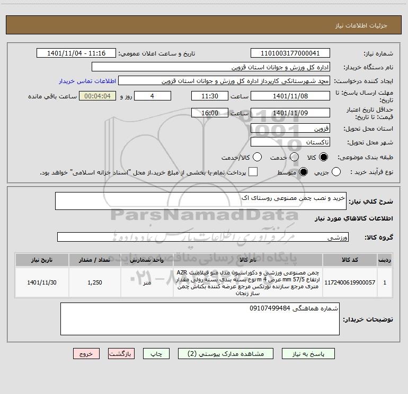Click the ردیف column header

385,260
